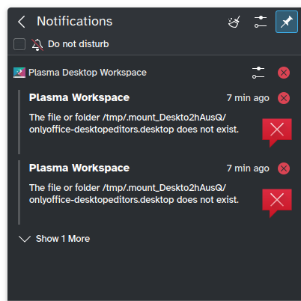This screenshot has height=301, width=301.
Task: Click the Plasma Desktop Workspace app icon
Action: coord(19,73)
